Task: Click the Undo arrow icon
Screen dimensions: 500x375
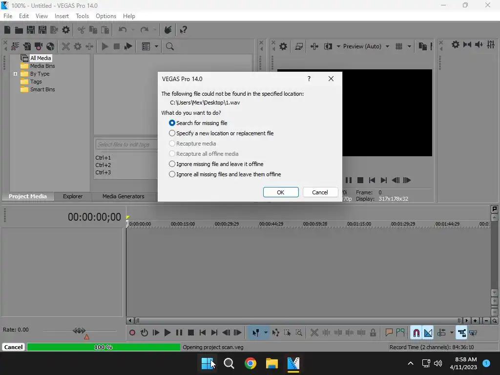Action: click(123, 30)
